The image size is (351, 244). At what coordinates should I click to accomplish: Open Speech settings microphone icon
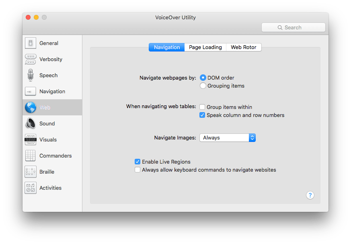31,75
